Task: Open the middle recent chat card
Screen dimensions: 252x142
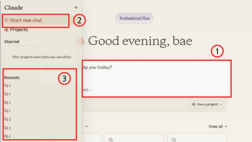Action: pyautogui.click(x=132, y=138)
